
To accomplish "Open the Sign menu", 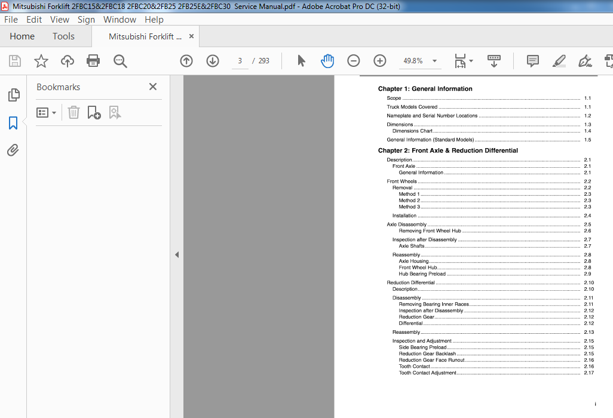I will coord(86,20).
